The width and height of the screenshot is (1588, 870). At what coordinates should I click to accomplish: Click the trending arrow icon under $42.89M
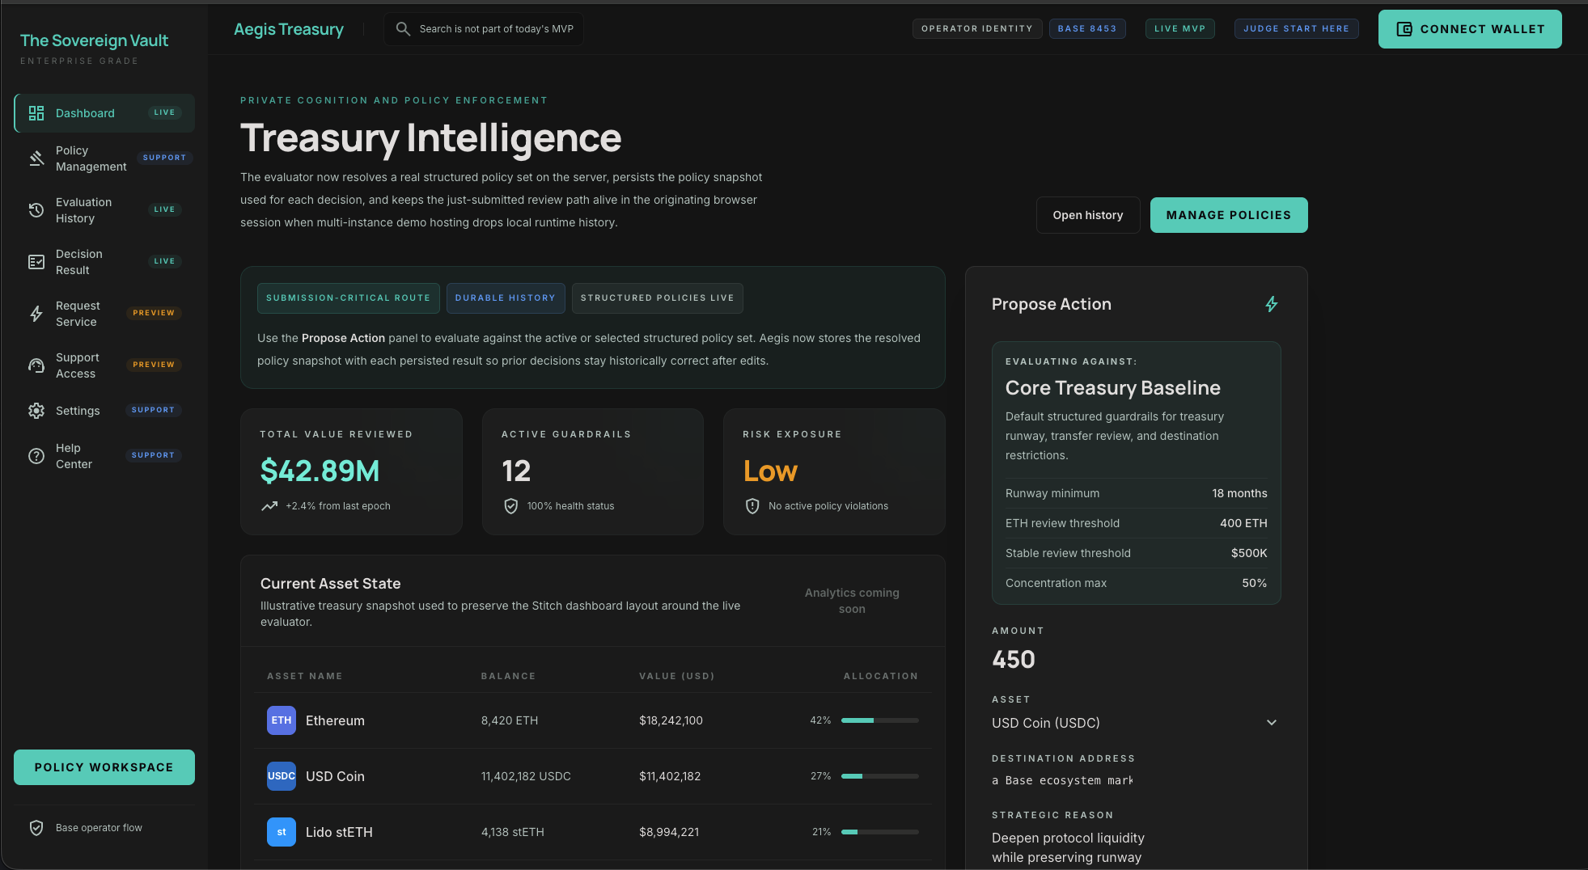[x=269, y=506]
